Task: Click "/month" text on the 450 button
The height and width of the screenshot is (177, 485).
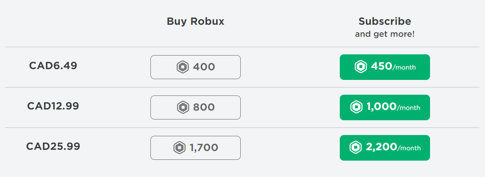Action: 404,68
